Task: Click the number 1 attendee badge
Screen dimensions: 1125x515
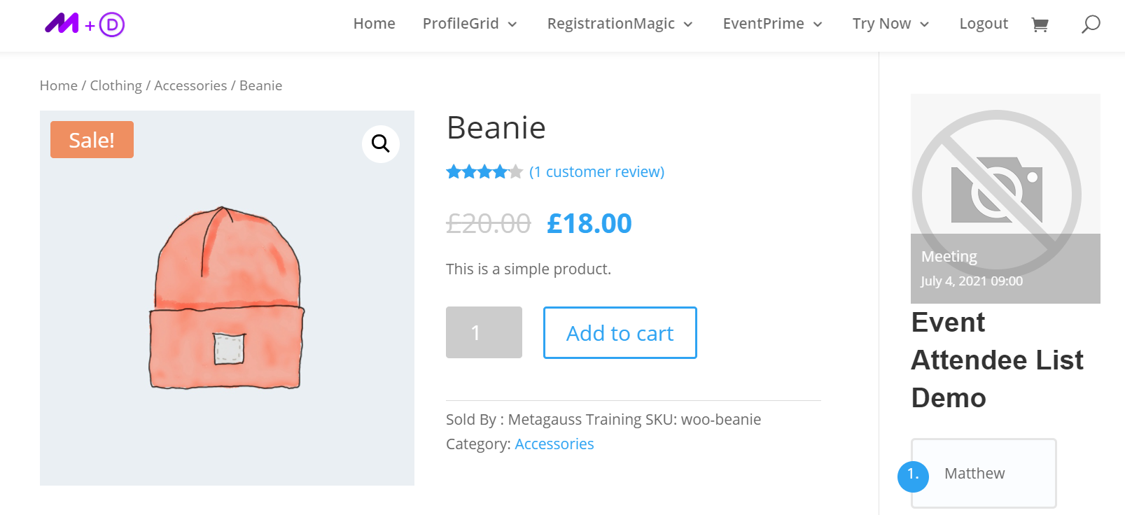Action: tap(913, 476)
